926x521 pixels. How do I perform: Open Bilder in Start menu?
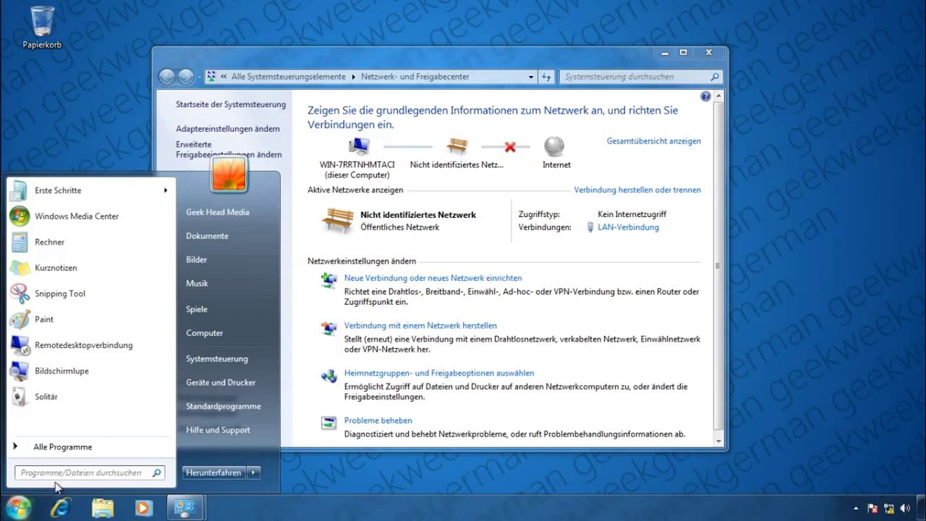(196, 260)
